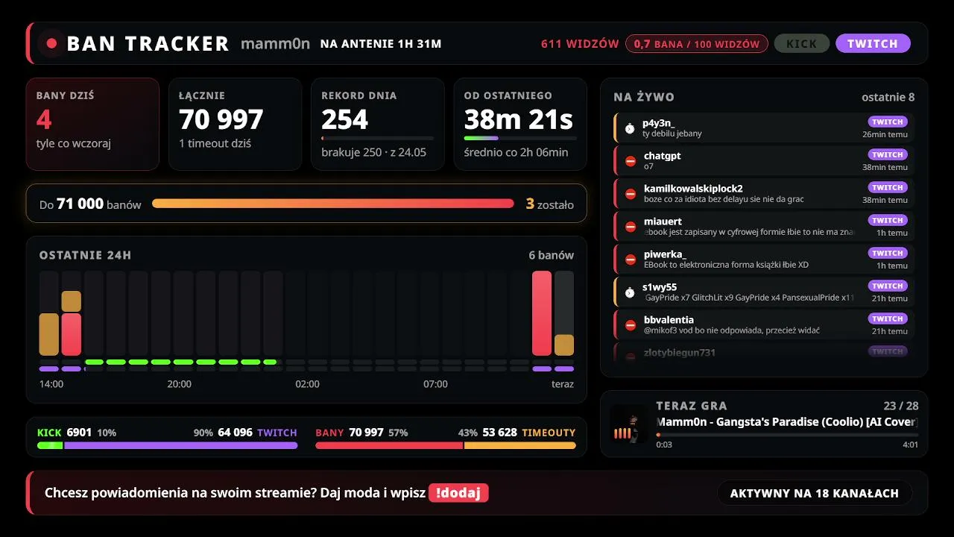Viewport: 954px width, 537px height.
Task: Click the song playback progress bar
Action: click(x=787, y=435)
